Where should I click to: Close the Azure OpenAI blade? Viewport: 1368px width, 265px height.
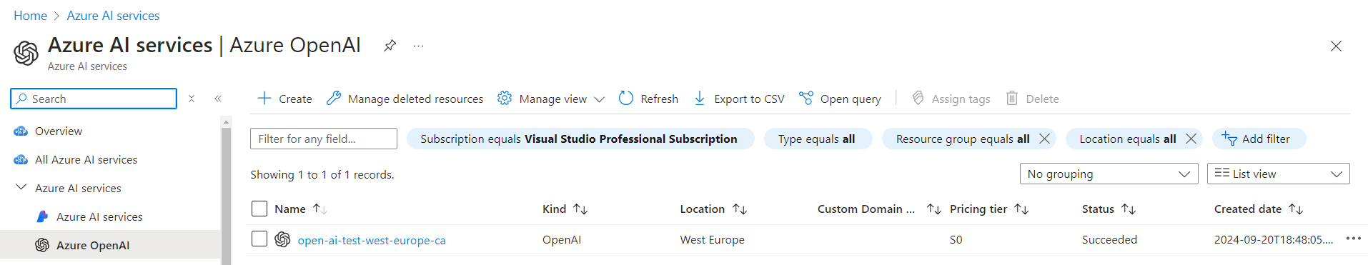click(1336, 46)
